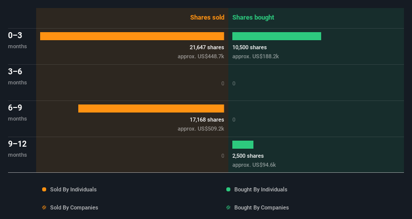Click the approx. US$188.2k amount
The image size is (412, 219).
[255, 56]
